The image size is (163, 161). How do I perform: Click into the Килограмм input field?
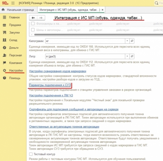click(85, 41)
